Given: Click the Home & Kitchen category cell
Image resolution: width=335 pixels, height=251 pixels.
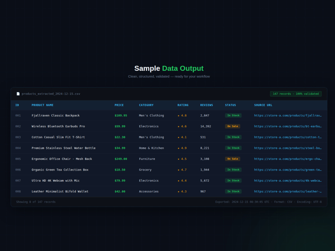Looking at the screenshot, I should [151, 148].
